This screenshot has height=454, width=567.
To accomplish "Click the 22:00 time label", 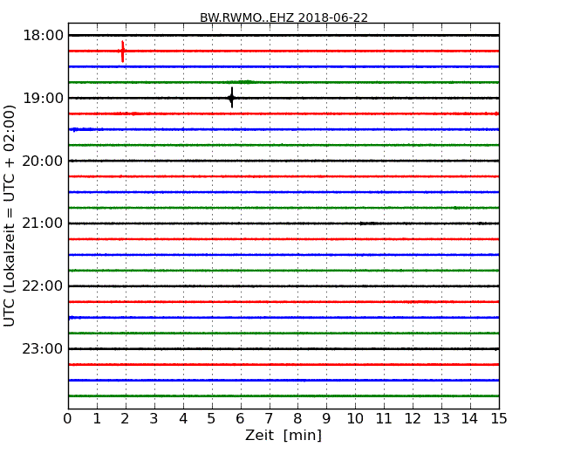I will pos(43,286).
